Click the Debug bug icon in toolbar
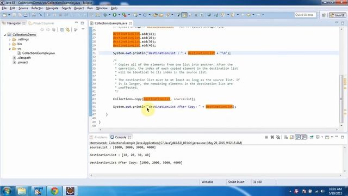Image resolution: width=348 pixels, height=196 pixels. [x=105, y=15]
